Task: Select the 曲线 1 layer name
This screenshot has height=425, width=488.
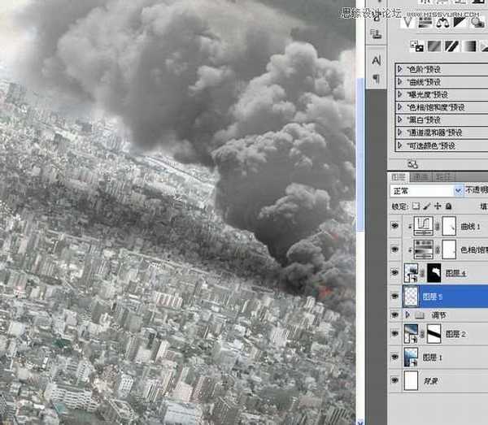Action: pyautogui.click(x=470, y=227)
